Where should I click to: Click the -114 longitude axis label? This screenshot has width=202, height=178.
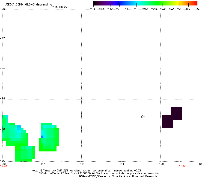(81, 164)
